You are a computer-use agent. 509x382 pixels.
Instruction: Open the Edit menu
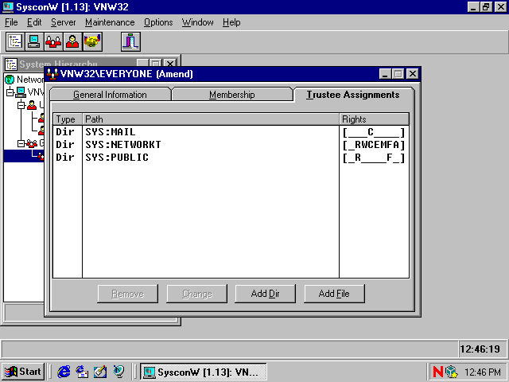point(34,22)
